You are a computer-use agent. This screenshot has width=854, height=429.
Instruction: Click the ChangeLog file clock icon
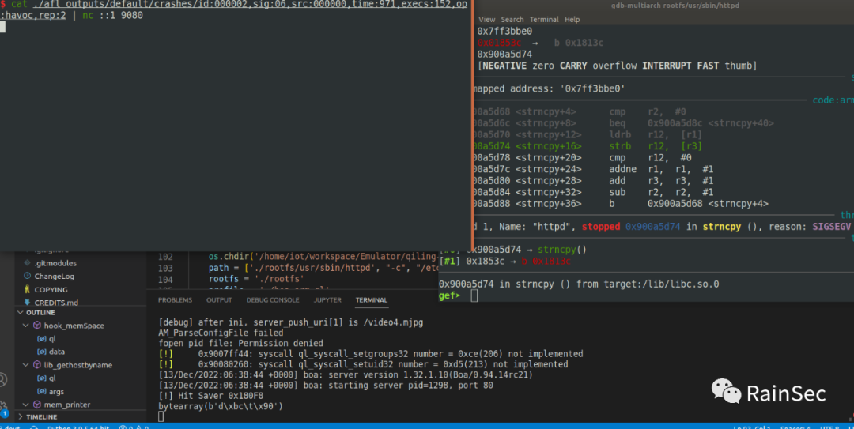[x=27, y=276]
